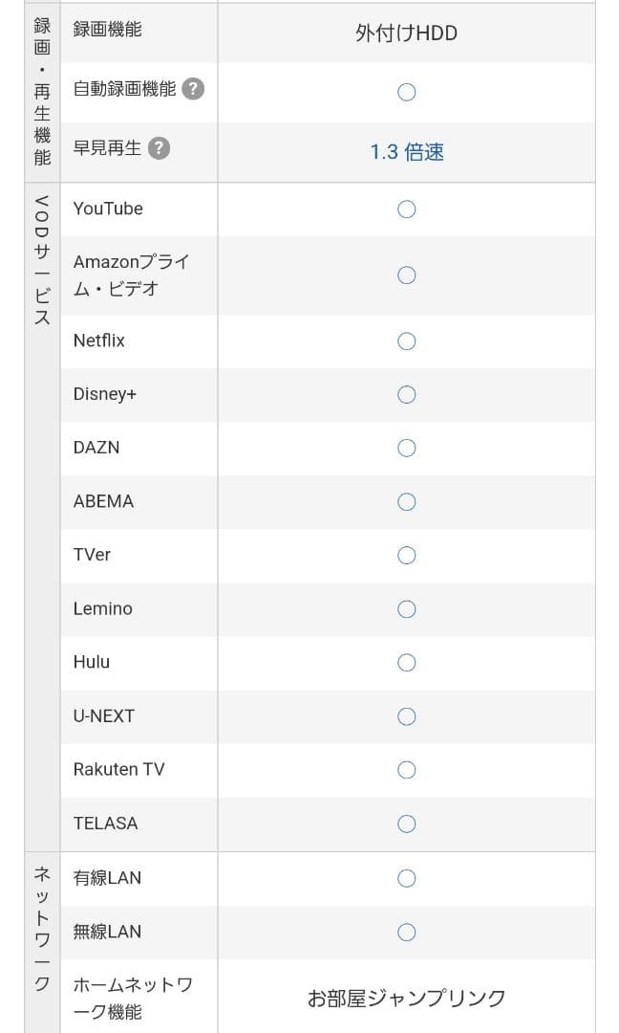619x1033 pixels.
Task: Click the U-NEXT row label
Action: tap(104, 715)
